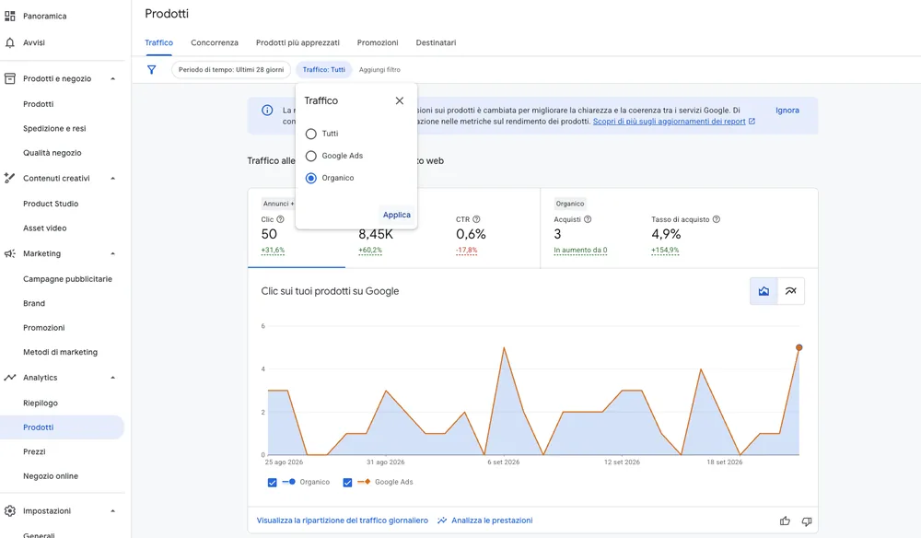Click the Clic help question icon

click(280, 219)
